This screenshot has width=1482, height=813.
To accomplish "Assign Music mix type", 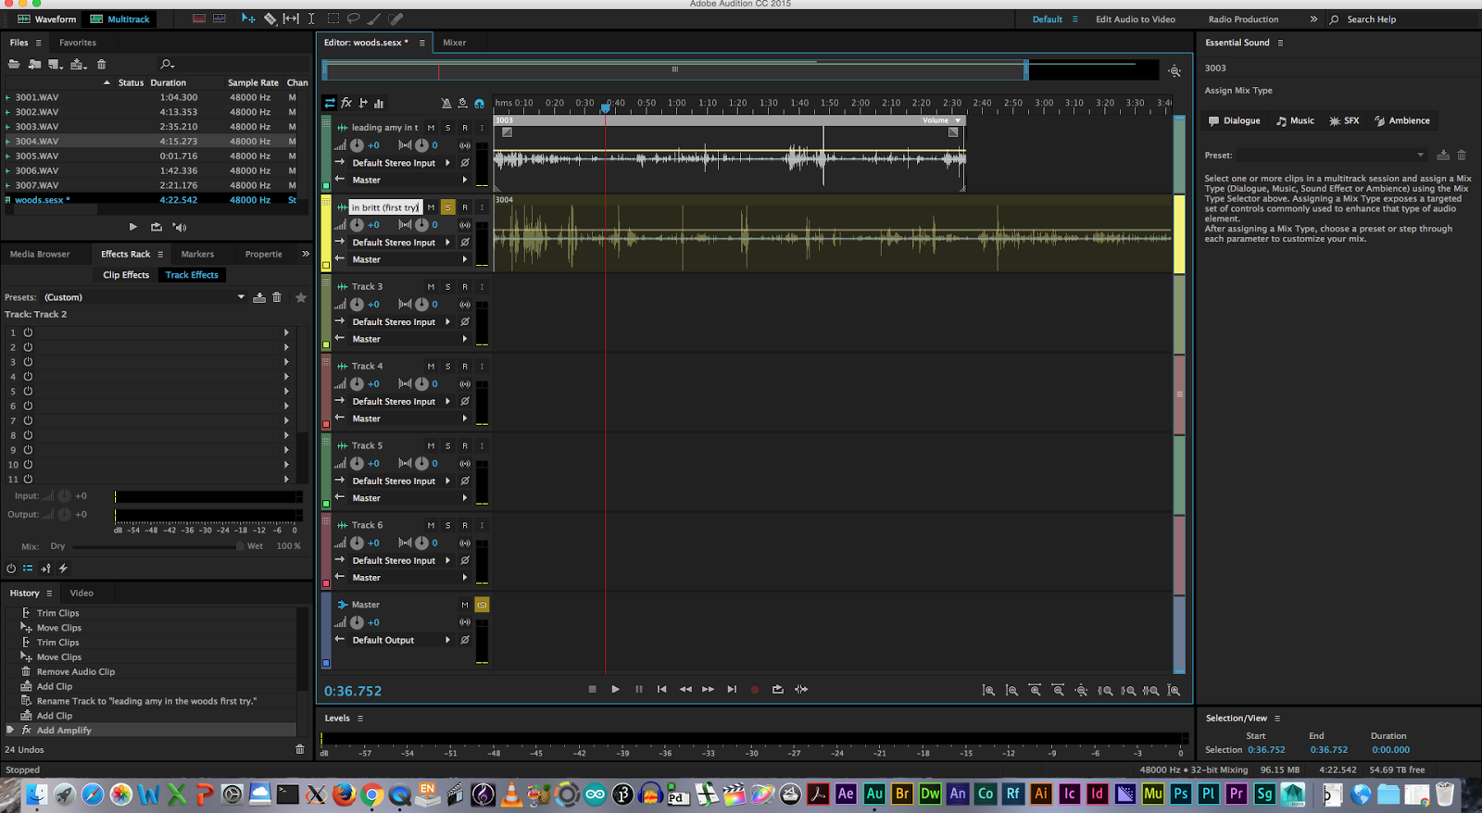I will [x=1295, y=120].
